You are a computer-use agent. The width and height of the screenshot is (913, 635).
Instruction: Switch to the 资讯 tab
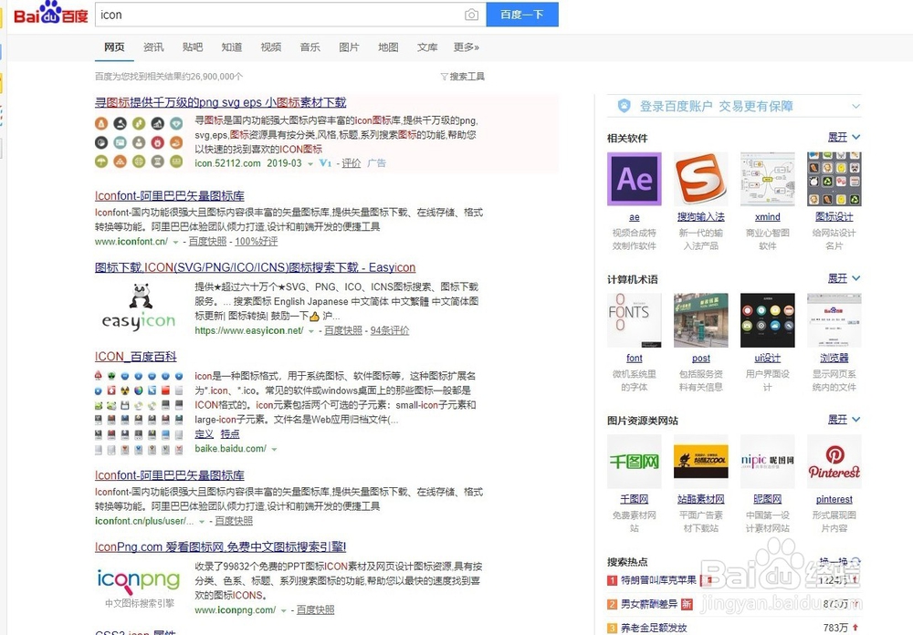(153, 47)
